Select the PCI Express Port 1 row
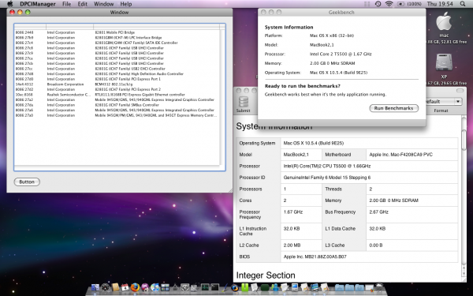Screen dimensions: 473x296 pyautogui.click(x=117, y=79)
